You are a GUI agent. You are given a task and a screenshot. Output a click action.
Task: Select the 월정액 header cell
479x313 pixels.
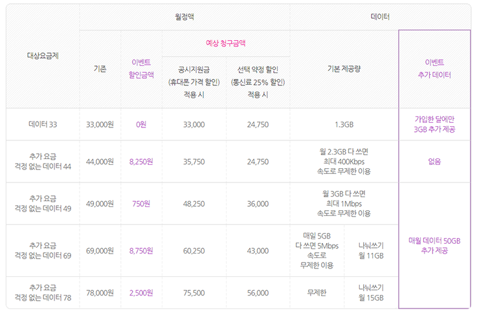pyautogui.click(x=184, y=16)
